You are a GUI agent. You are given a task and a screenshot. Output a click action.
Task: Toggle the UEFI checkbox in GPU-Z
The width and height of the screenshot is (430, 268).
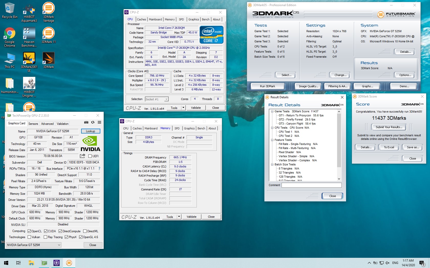pos(90,156)
